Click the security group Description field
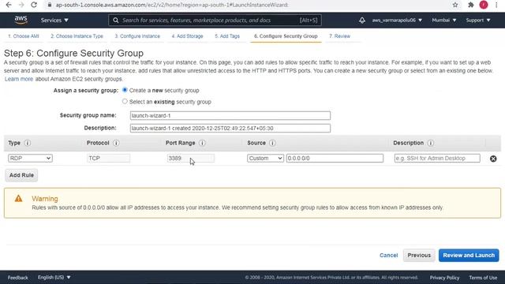The width and height of the screenshot is (505, 284). pos(230,128)
